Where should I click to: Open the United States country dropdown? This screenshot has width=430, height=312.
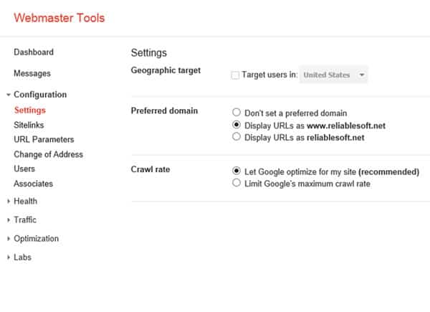pos(334,75)
